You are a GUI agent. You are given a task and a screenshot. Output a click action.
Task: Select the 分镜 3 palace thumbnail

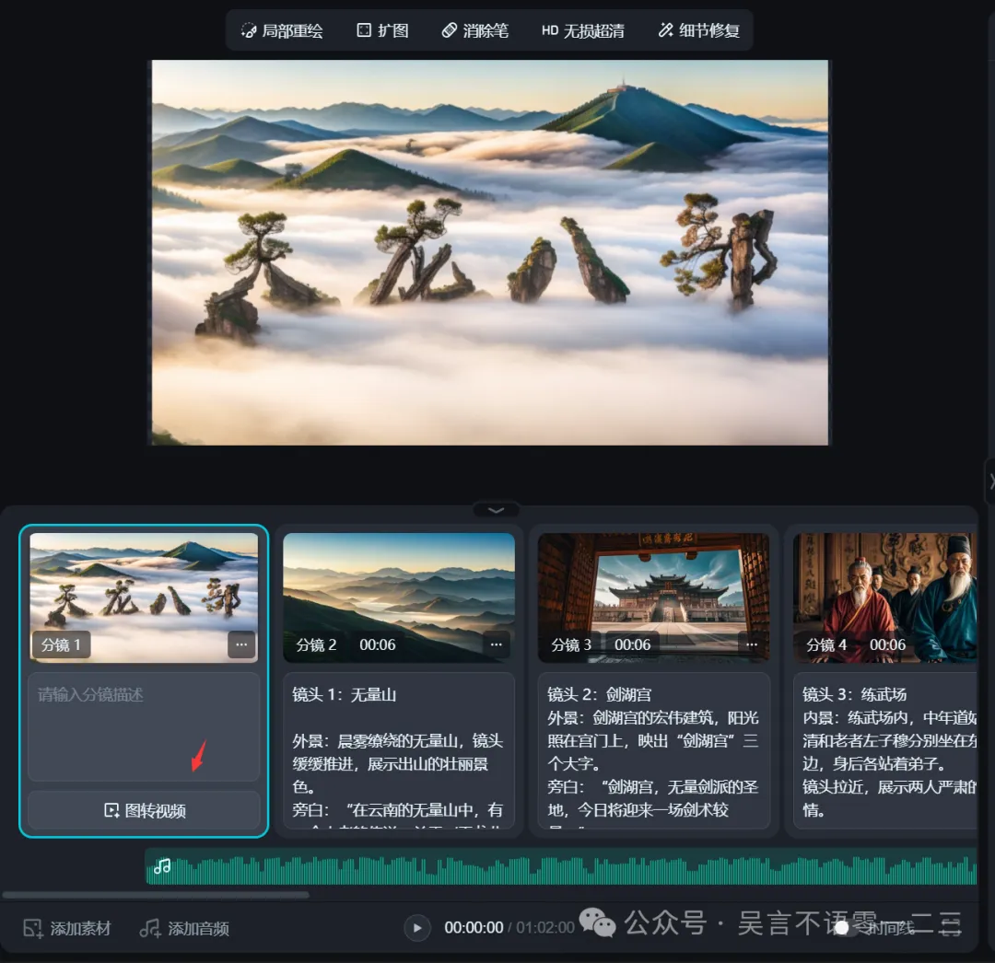pyautogui.click(x=653, y=598)
